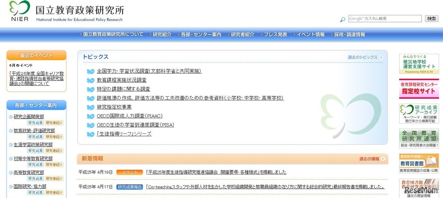Image resolution: width=443 pixels, height=198 pixels.
Task: Open OECD国際成人力調査(PIAAC) link
Action: 129,116
